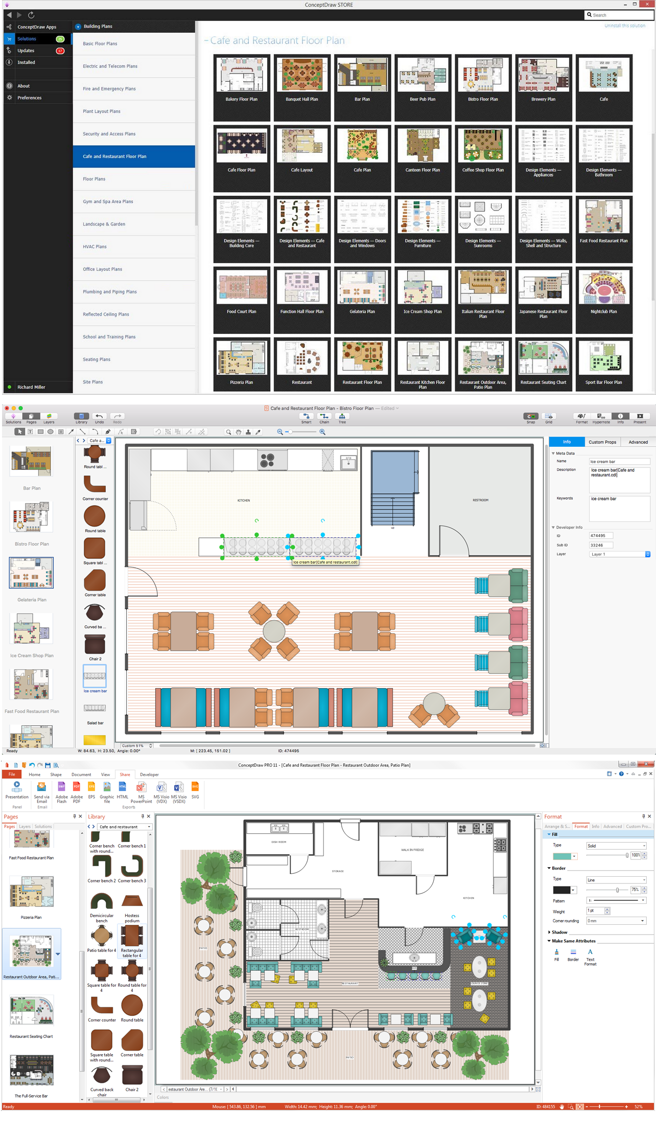The height and width of the screenshot is (1137, 656).
Task: Open border Pattern dropdown
Action: click(x=616, y=900)
